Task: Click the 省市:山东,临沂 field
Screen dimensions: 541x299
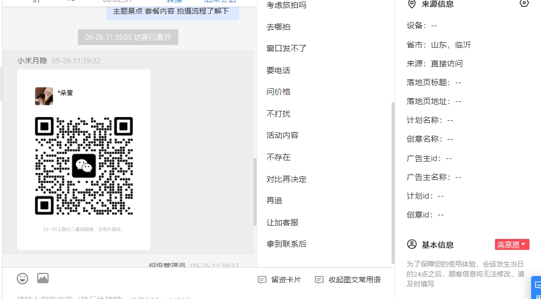Action: click(439, 45)
